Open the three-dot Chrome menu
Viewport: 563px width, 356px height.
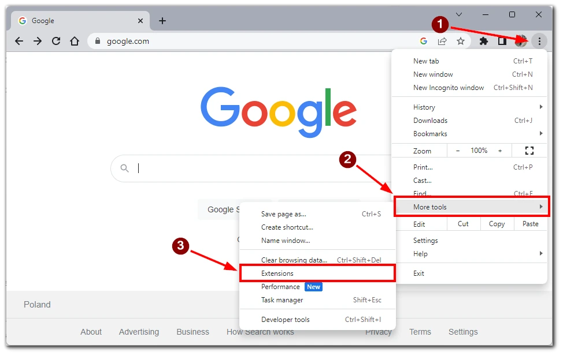coord(539,41)
